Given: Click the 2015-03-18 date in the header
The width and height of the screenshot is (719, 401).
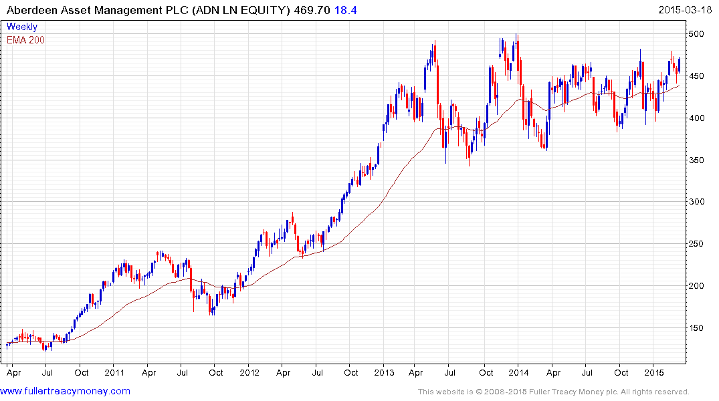Looking at the screenshot, I should pos(687,10).
